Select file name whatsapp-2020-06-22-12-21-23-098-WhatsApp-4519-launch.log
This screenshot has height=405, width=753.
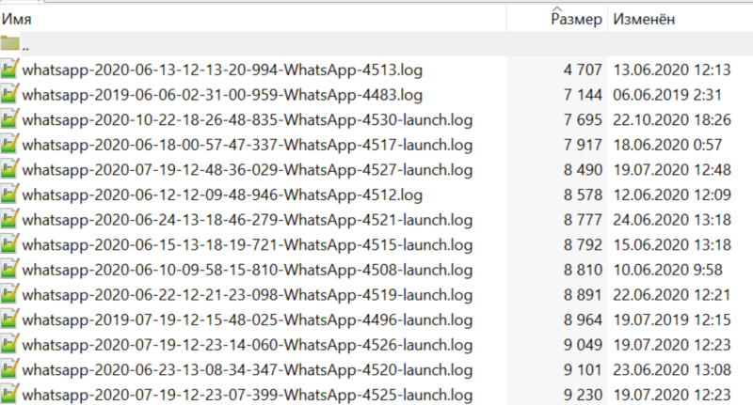pos(248,295)
